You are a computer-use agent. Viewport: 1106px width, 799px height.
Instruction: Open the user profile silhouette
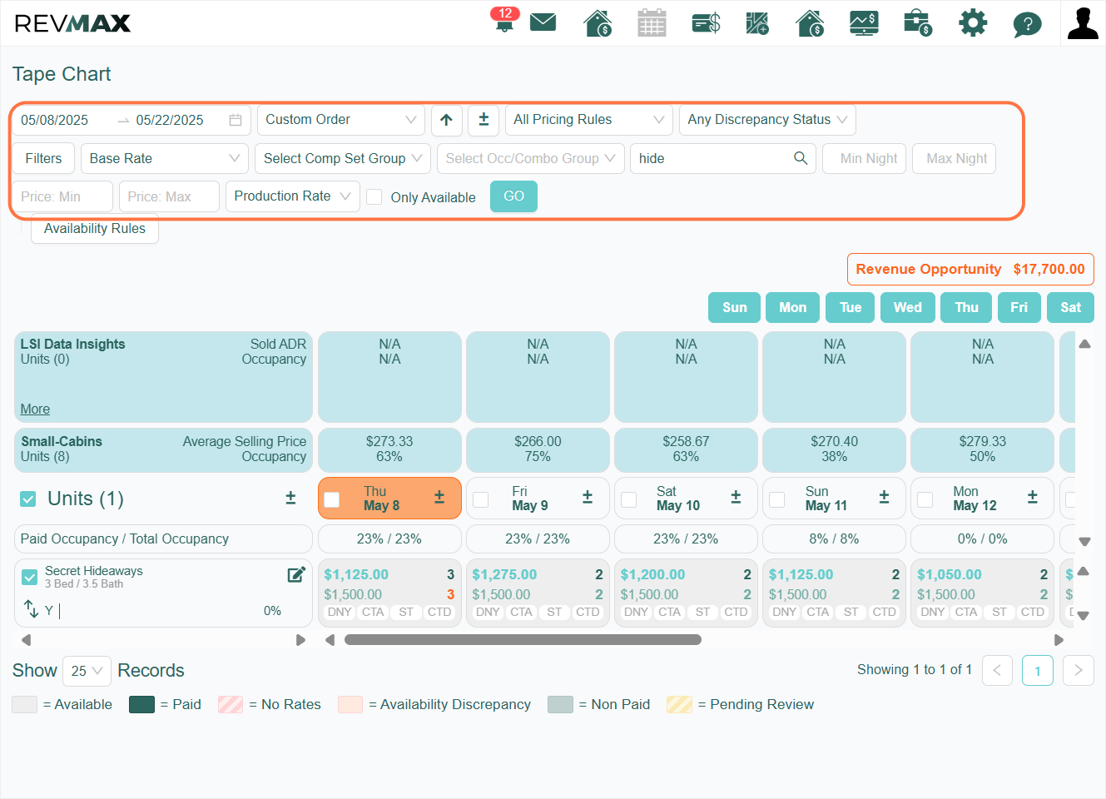tap(1083, 23)
